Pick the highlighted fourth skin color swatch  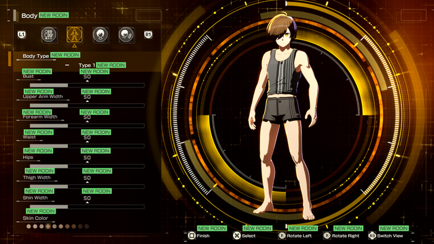48,226
